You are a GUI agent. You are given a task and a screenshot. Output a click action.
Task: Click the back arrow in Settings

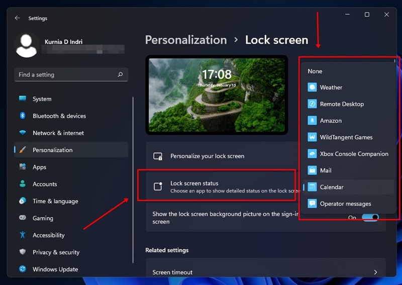coord(17,18)
